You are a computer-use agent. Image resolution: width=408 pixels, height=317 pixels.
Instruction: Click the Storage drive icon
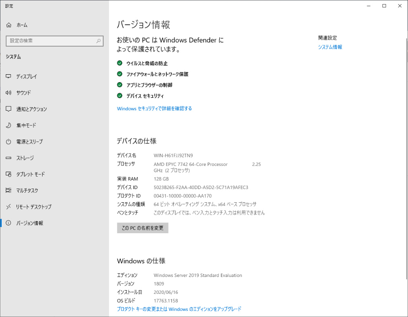point(8,158)
